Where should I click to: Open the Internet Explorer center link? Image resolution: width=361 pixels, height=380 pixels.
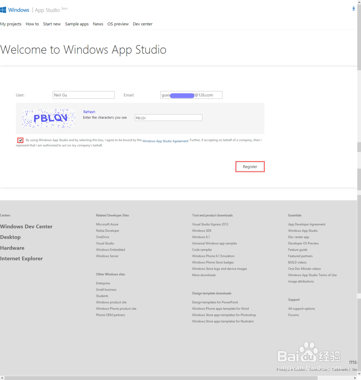(x=21, y=259)
